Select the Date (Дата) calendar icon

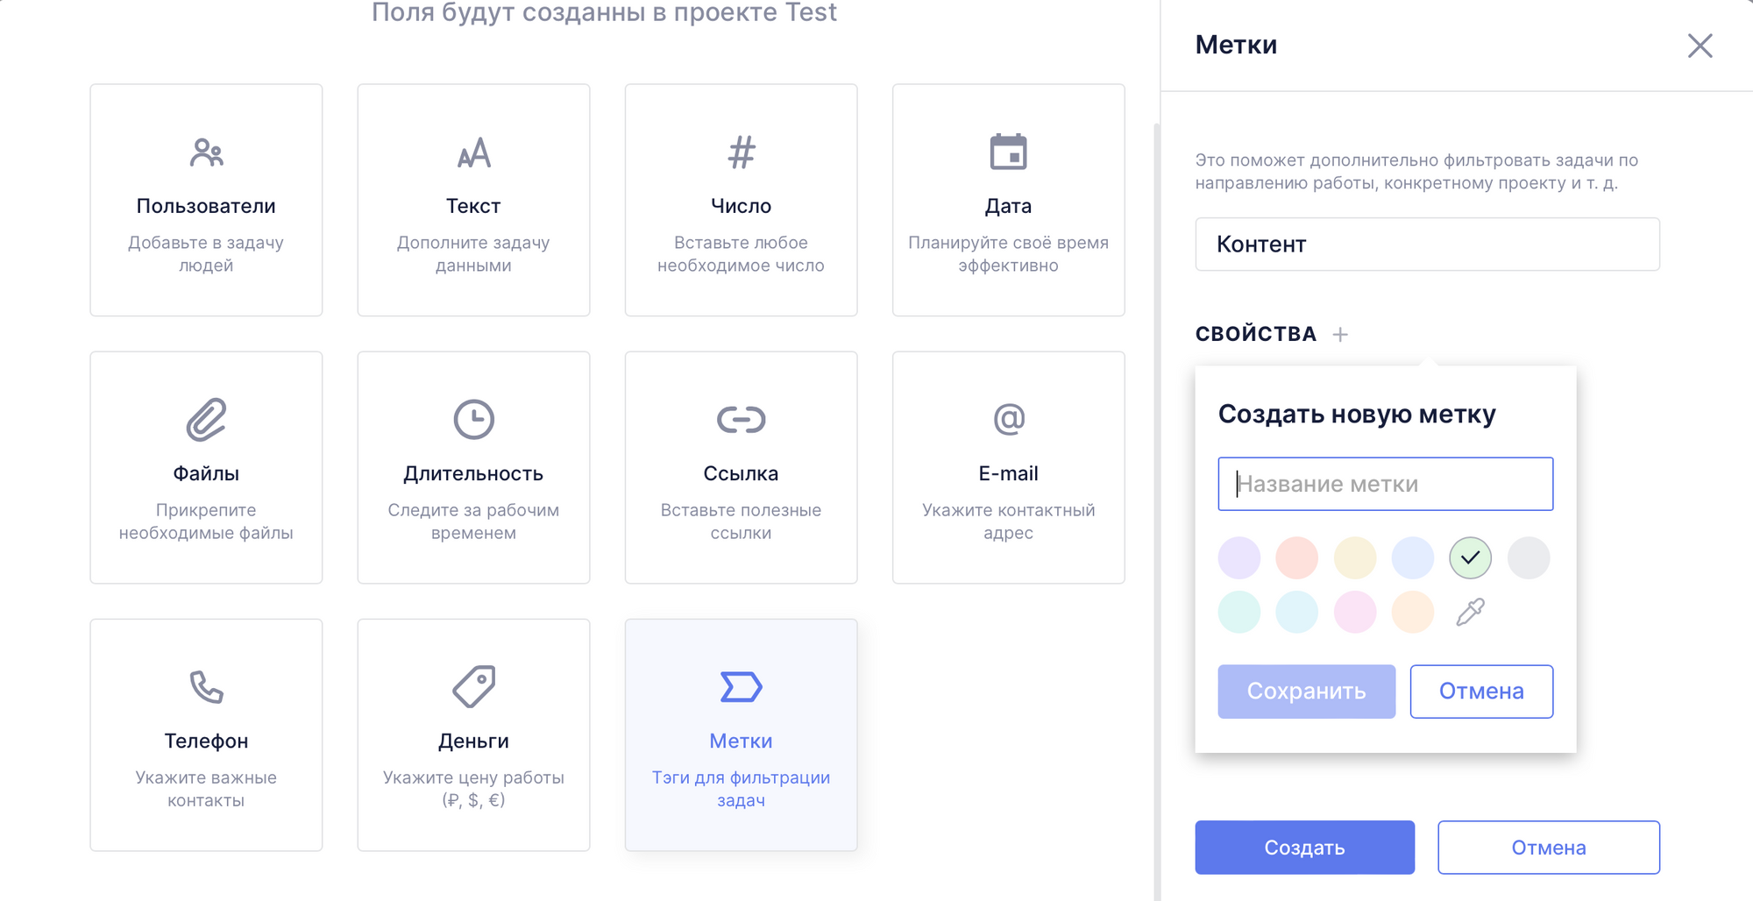point(1008,153)
